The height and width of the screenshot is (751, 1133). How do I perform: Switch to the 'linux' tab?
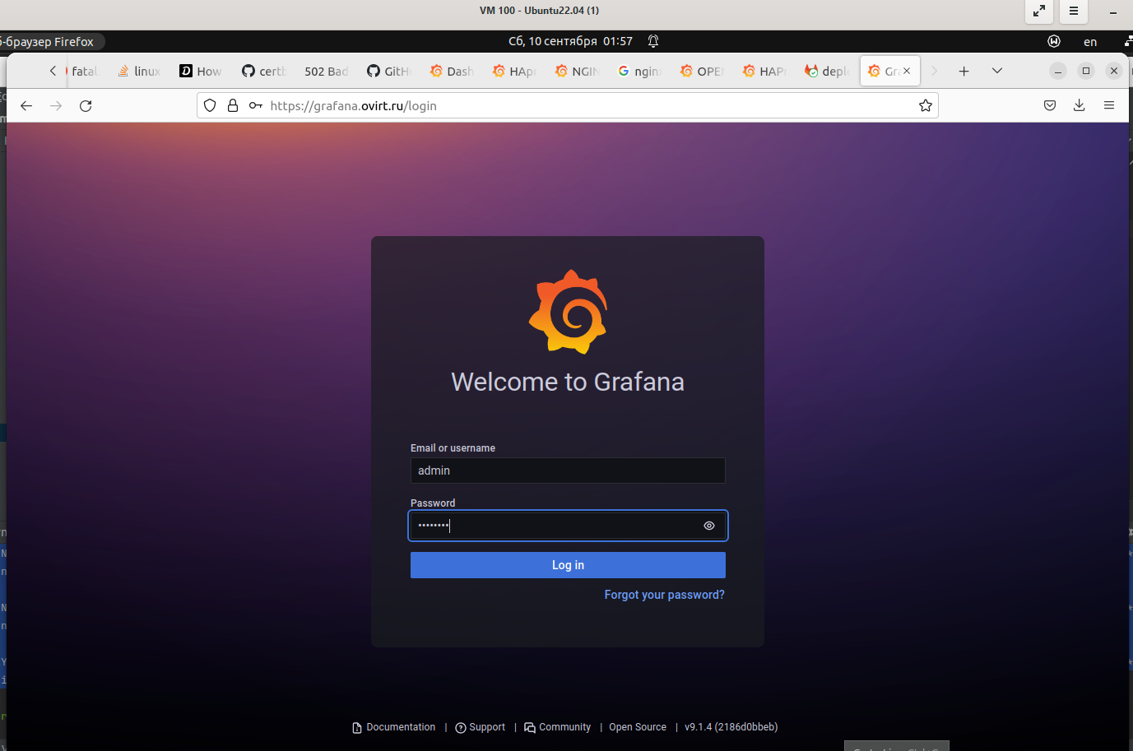(139, 72)
